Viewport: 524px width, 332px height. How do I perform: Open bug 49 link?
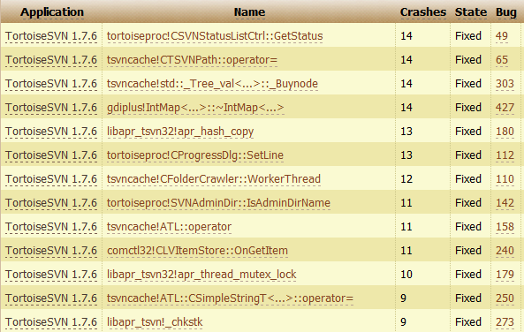click(502, 36)
